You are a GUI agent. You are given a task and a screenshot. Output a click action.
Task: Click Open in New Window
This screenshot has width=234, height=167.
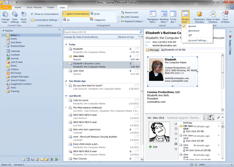[213, 17]
